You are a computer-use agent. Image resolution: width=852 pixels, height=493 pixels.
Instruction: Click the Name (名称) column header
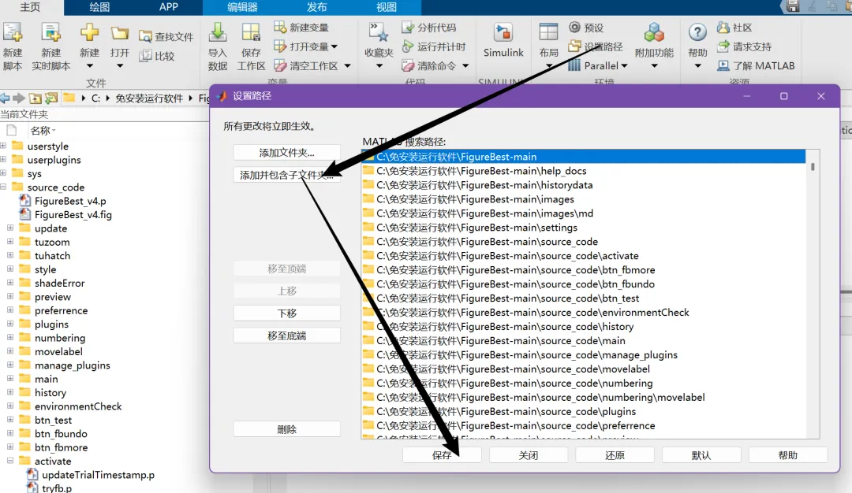(43, 130)
